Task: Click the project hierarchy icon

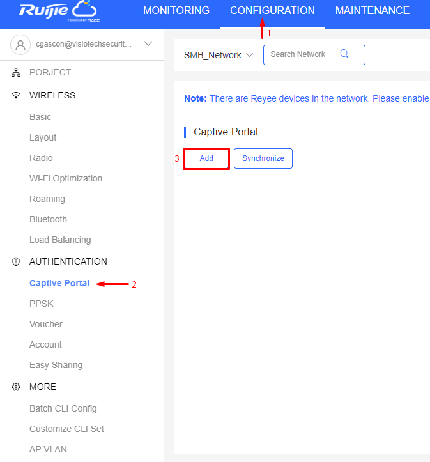Action: [16, 72]
